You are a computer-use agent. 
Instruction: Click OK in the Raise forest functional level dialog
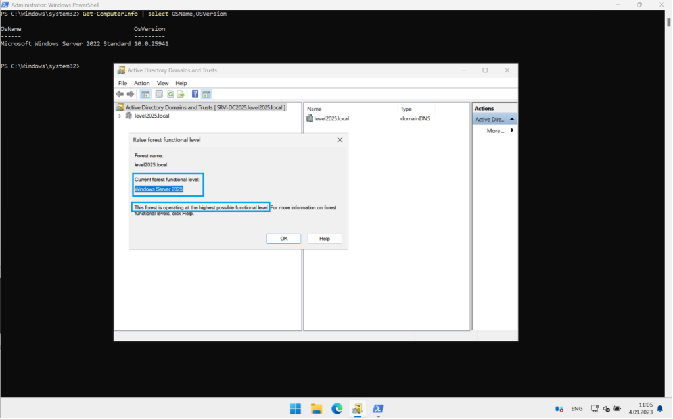pos(283,238)
